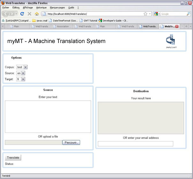The image size is (193, 179).
Task: Open the ? help menu
Action: pos(78,8)
